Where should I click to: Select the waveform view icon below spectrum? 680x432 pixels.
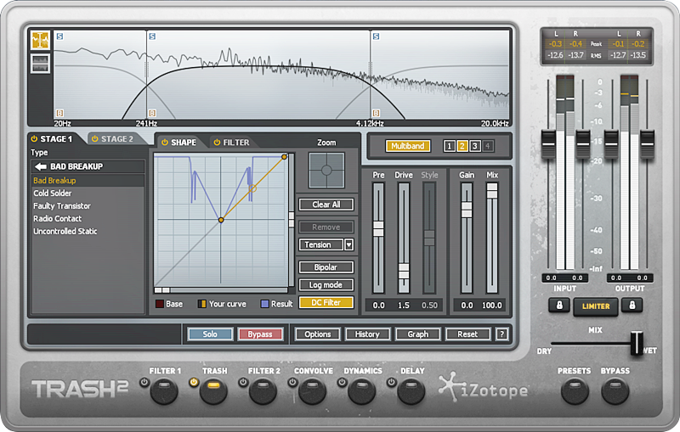[40, 63]
